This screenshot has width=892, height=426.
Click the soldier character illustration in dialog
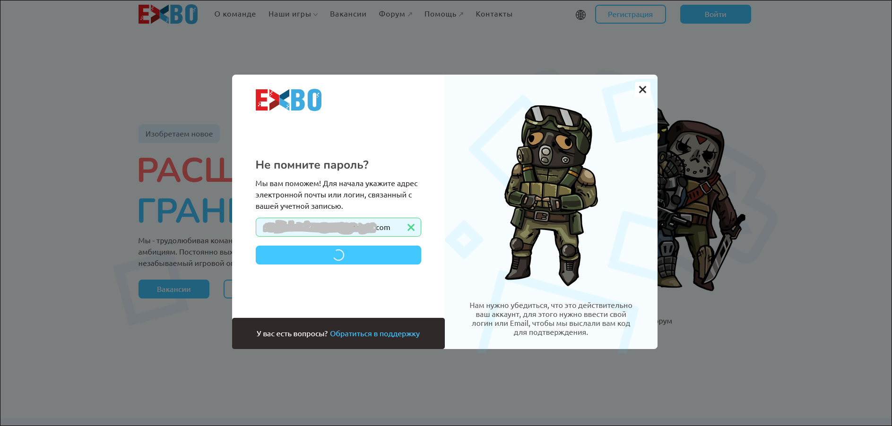551,195
